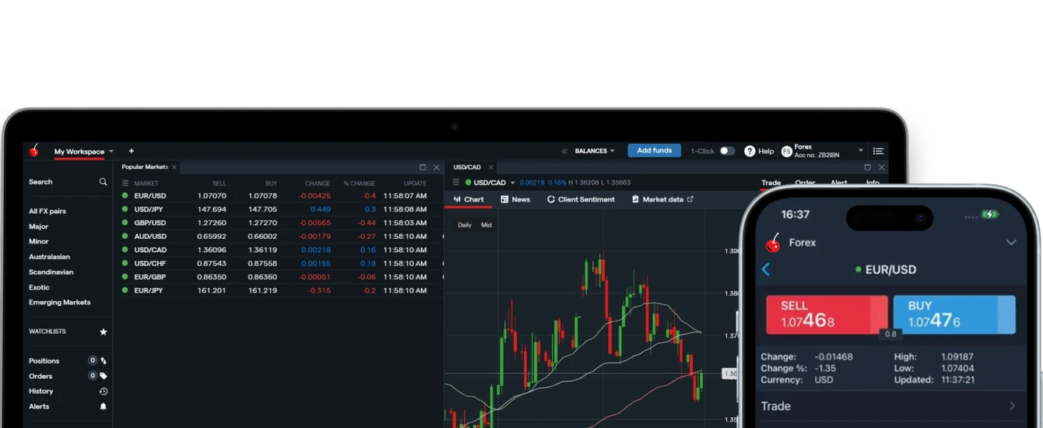Screen dimensions: 1043x428
Task: Open the BALANCES dropdown
Action: pos(594,151)
